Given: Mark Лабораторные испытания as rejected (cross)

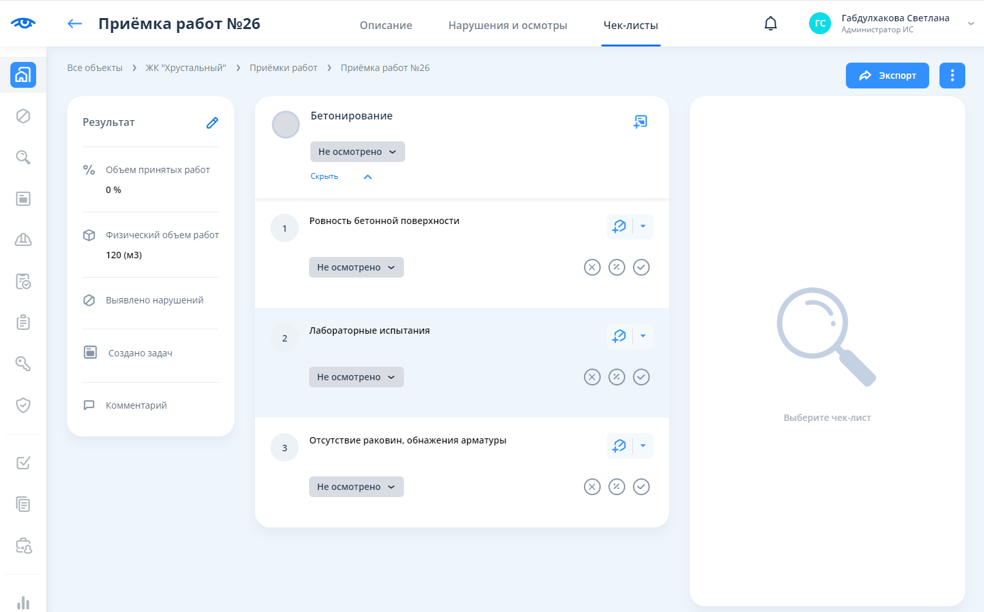Looking at the screenshot, I should point(592,377).
